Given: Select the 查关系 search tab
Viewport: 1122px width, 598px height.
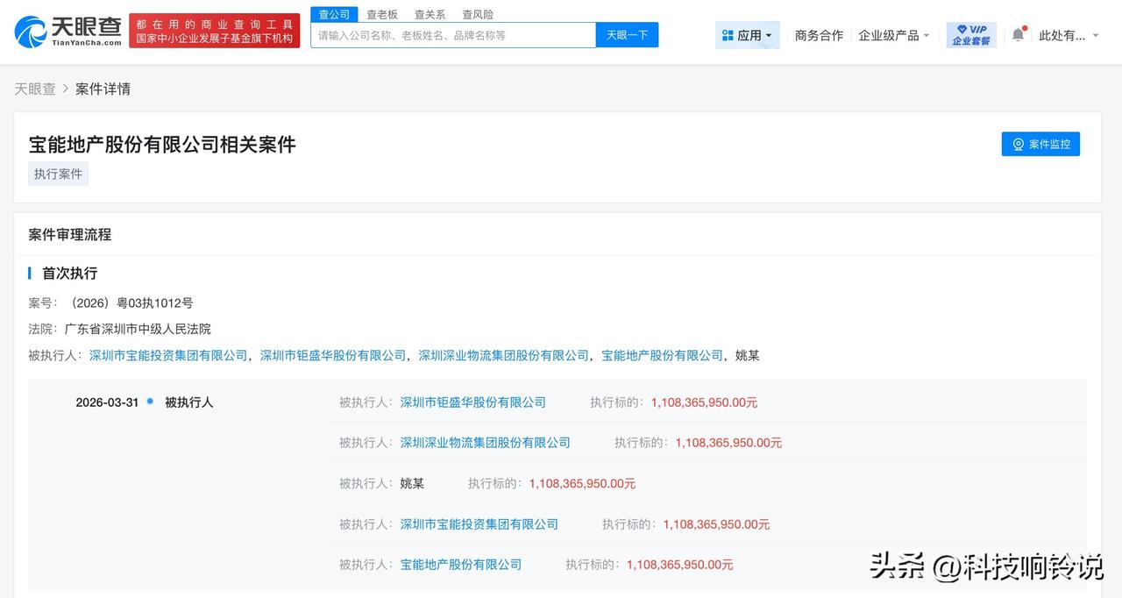Looking at the screenshot, I should pyautogui.click(x=429, y=14).
